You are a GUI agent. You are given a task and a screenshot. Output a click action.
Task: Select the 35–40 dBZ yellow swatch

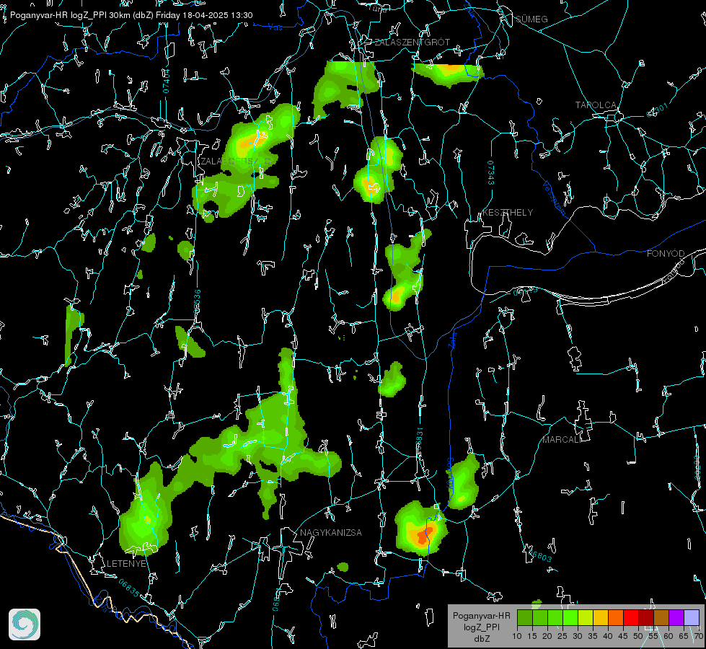[601, 617]
